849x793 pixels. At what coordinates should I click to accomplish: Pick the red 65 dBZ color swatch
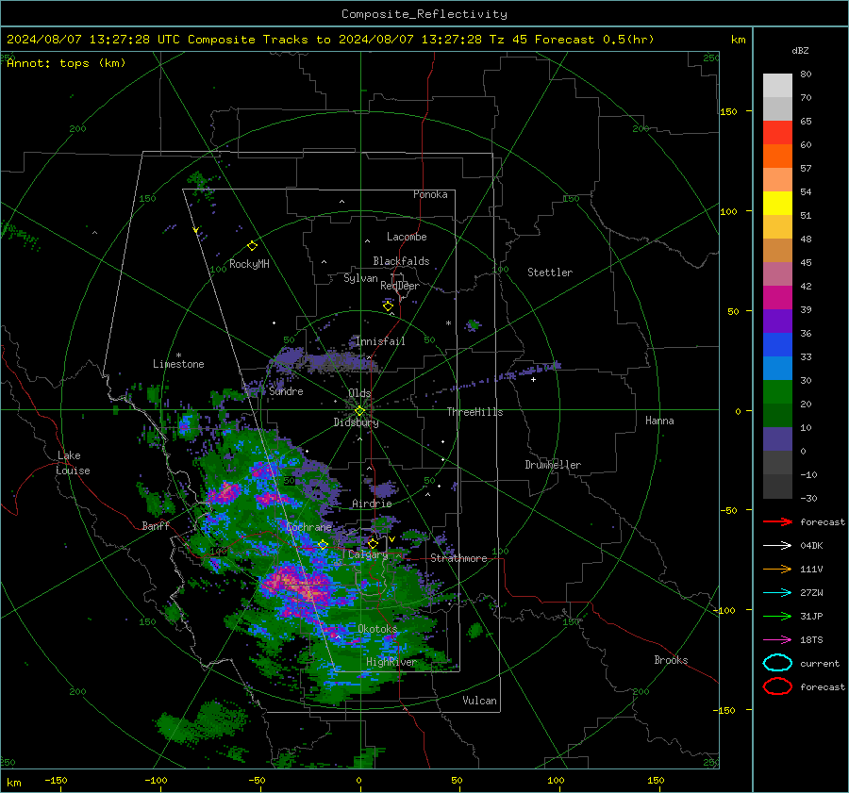click(777, 132)
